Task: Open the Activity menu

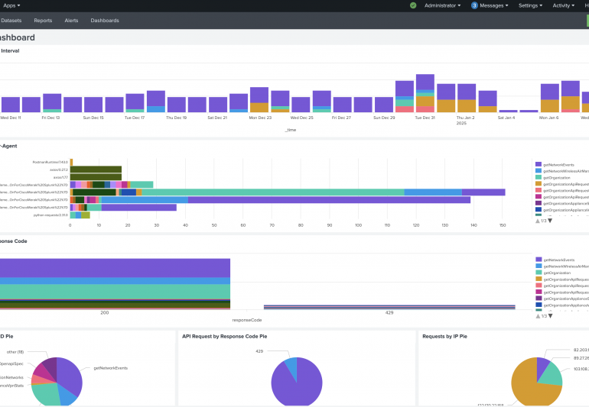Action: [563, 5]
